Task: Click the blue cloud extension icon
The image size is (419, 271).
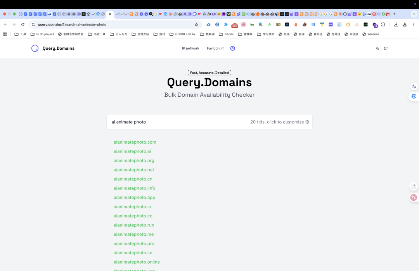Action: coord(208,24)
